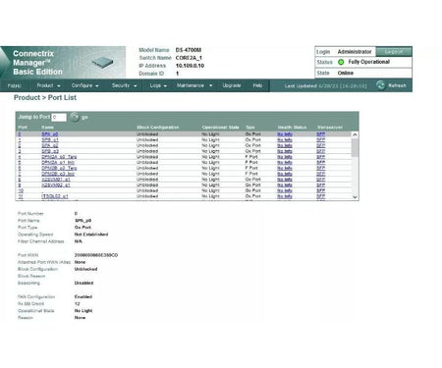
Task: Open the SFP transceiver link for port 10
Action: click(321, 190)
